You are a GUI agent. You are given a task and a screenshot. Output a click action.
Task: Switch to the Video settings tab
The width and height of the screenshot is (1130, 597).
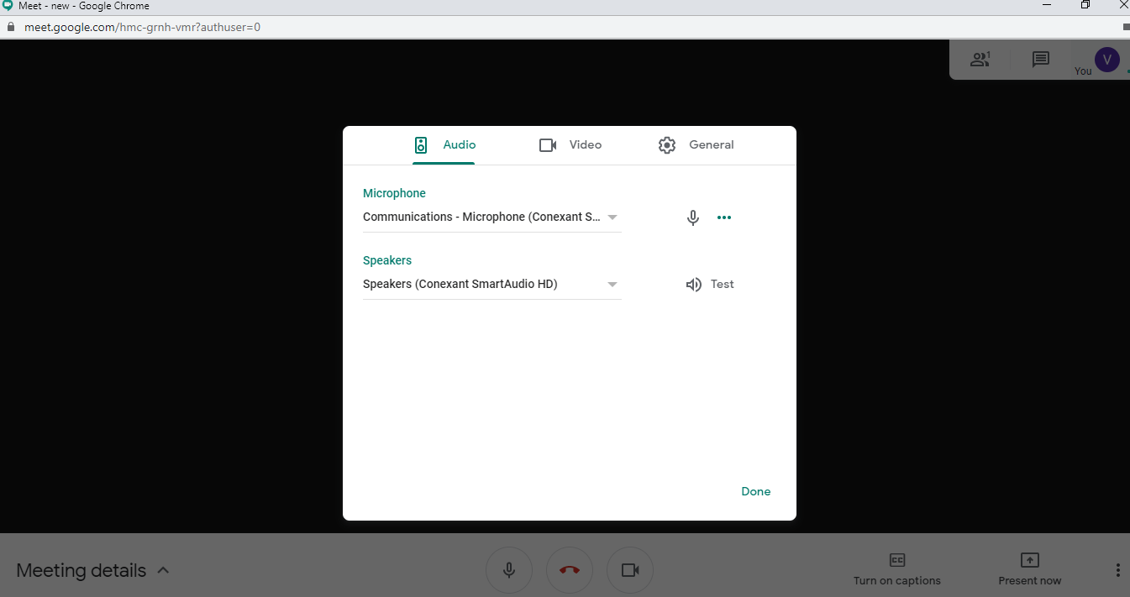[x=570, y=144]
